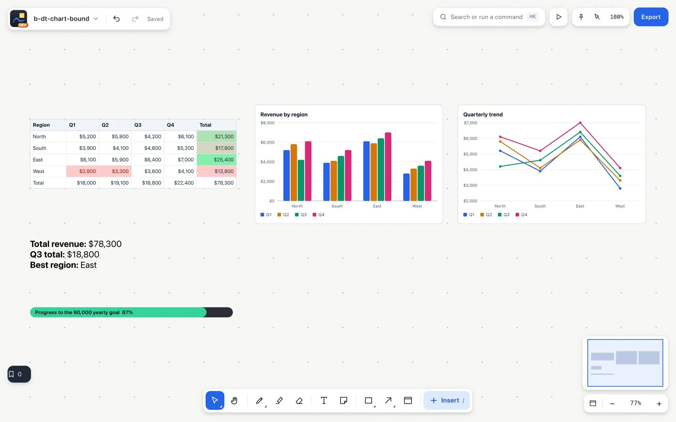
Task: Click the Total revenue: $78,300 text
Action: click(76, 244)
